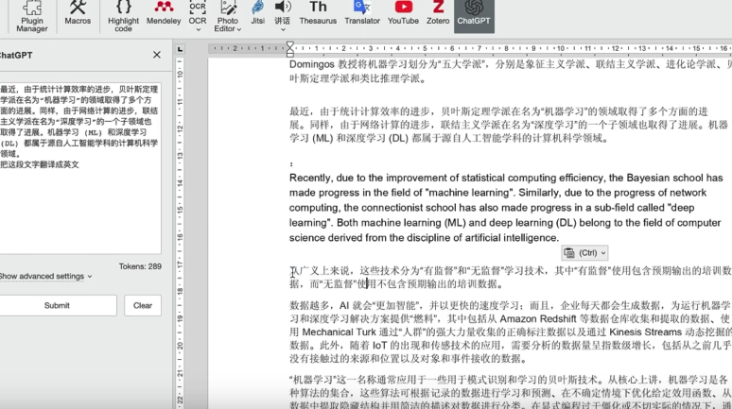Open the Photo Editor dropdown
This screenshot has height=409, width=732.
pos(238,29)
